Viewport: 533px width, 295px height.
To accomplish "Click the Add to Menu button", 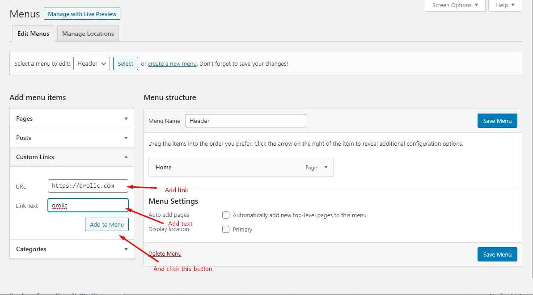I will tap(107, 224).
